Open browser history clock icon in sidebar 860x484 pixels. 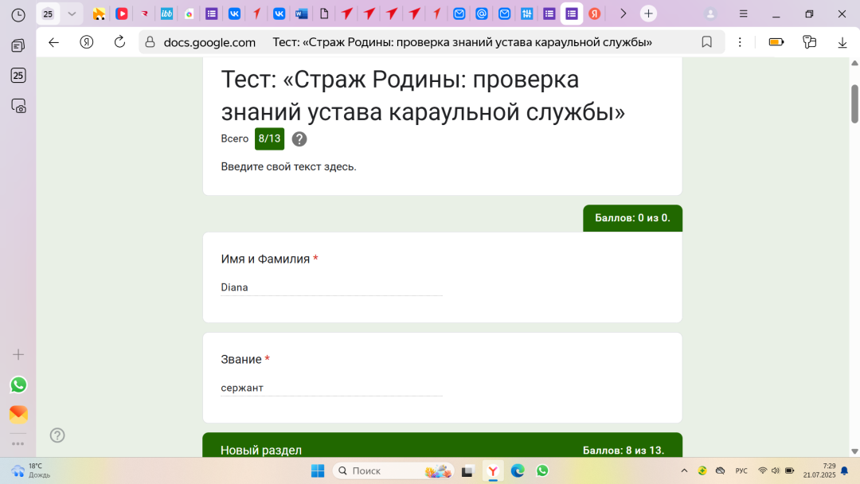point(18,14)
